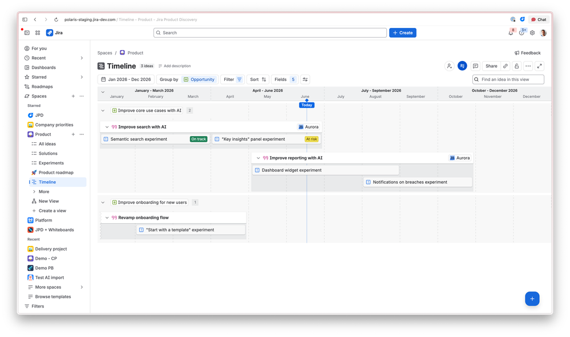This screenshot has height=337, width=570.
Task: Collapse Improve core use cases with AI group
Action: click(103, 110)
